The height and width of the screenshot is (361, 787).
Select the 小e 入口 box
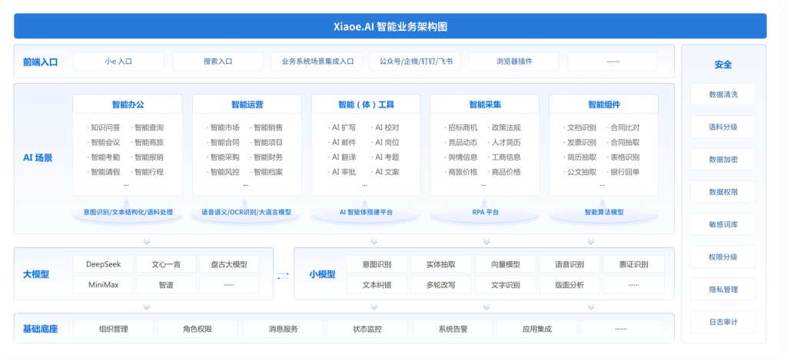(119, 61)
